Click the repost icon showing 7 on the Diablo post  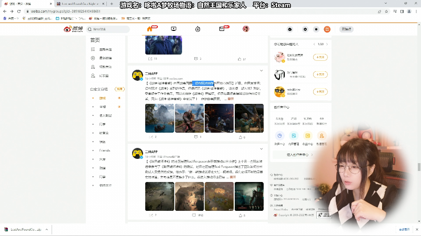point(151,215)
